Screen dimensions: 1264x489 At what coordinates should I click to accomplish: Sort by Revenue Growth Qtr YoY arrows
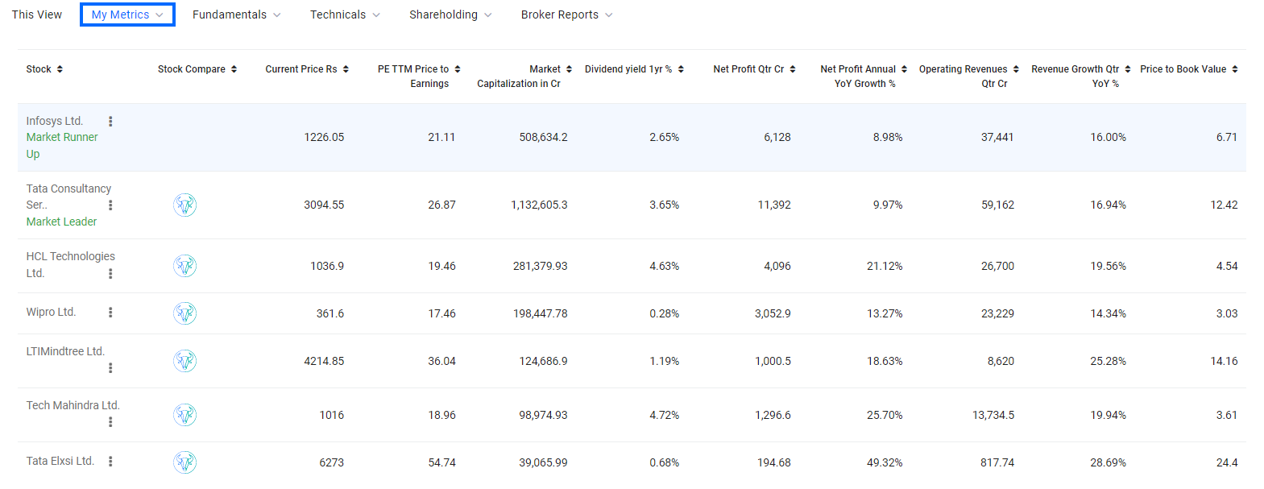[x=1128, y=69]
